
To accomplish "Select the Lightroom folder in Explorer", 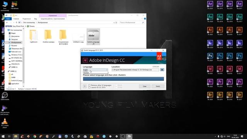I will click(x=34, y=36).
